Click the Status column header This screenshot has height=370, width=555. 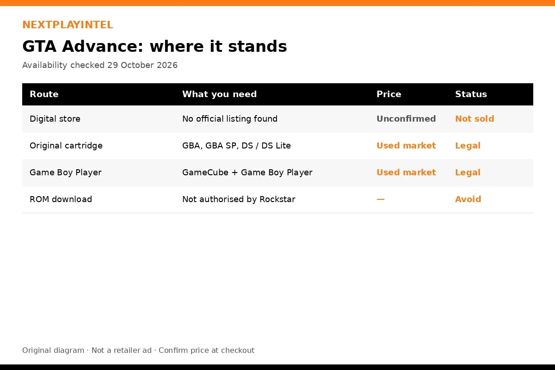tap(471, 94)
